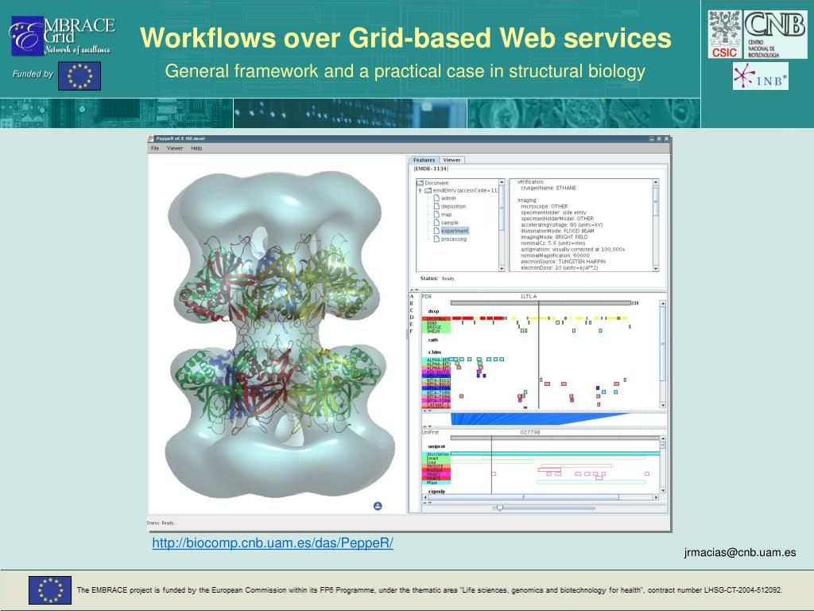This screenshot has height=611, width=814.
Task: Click the blue round button in 3D viewer
Action: (x=378, y=505)
